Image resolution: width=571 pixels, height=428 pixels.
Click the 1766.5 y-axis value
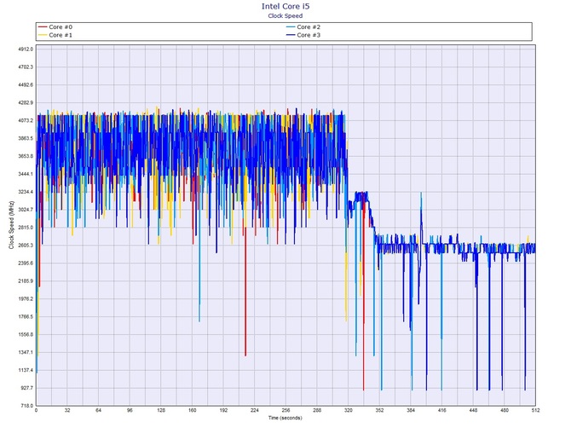point(26,317)
